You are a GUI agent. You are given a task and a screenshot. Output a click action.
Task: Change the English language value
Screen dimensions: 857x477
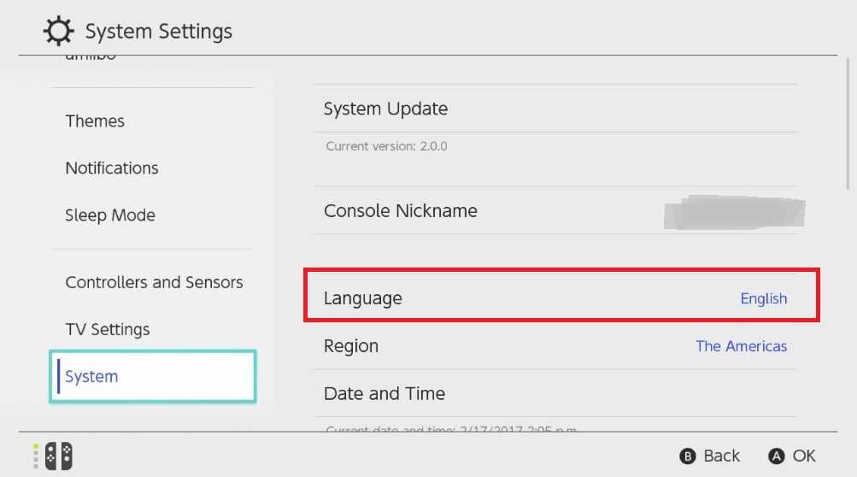763,298
